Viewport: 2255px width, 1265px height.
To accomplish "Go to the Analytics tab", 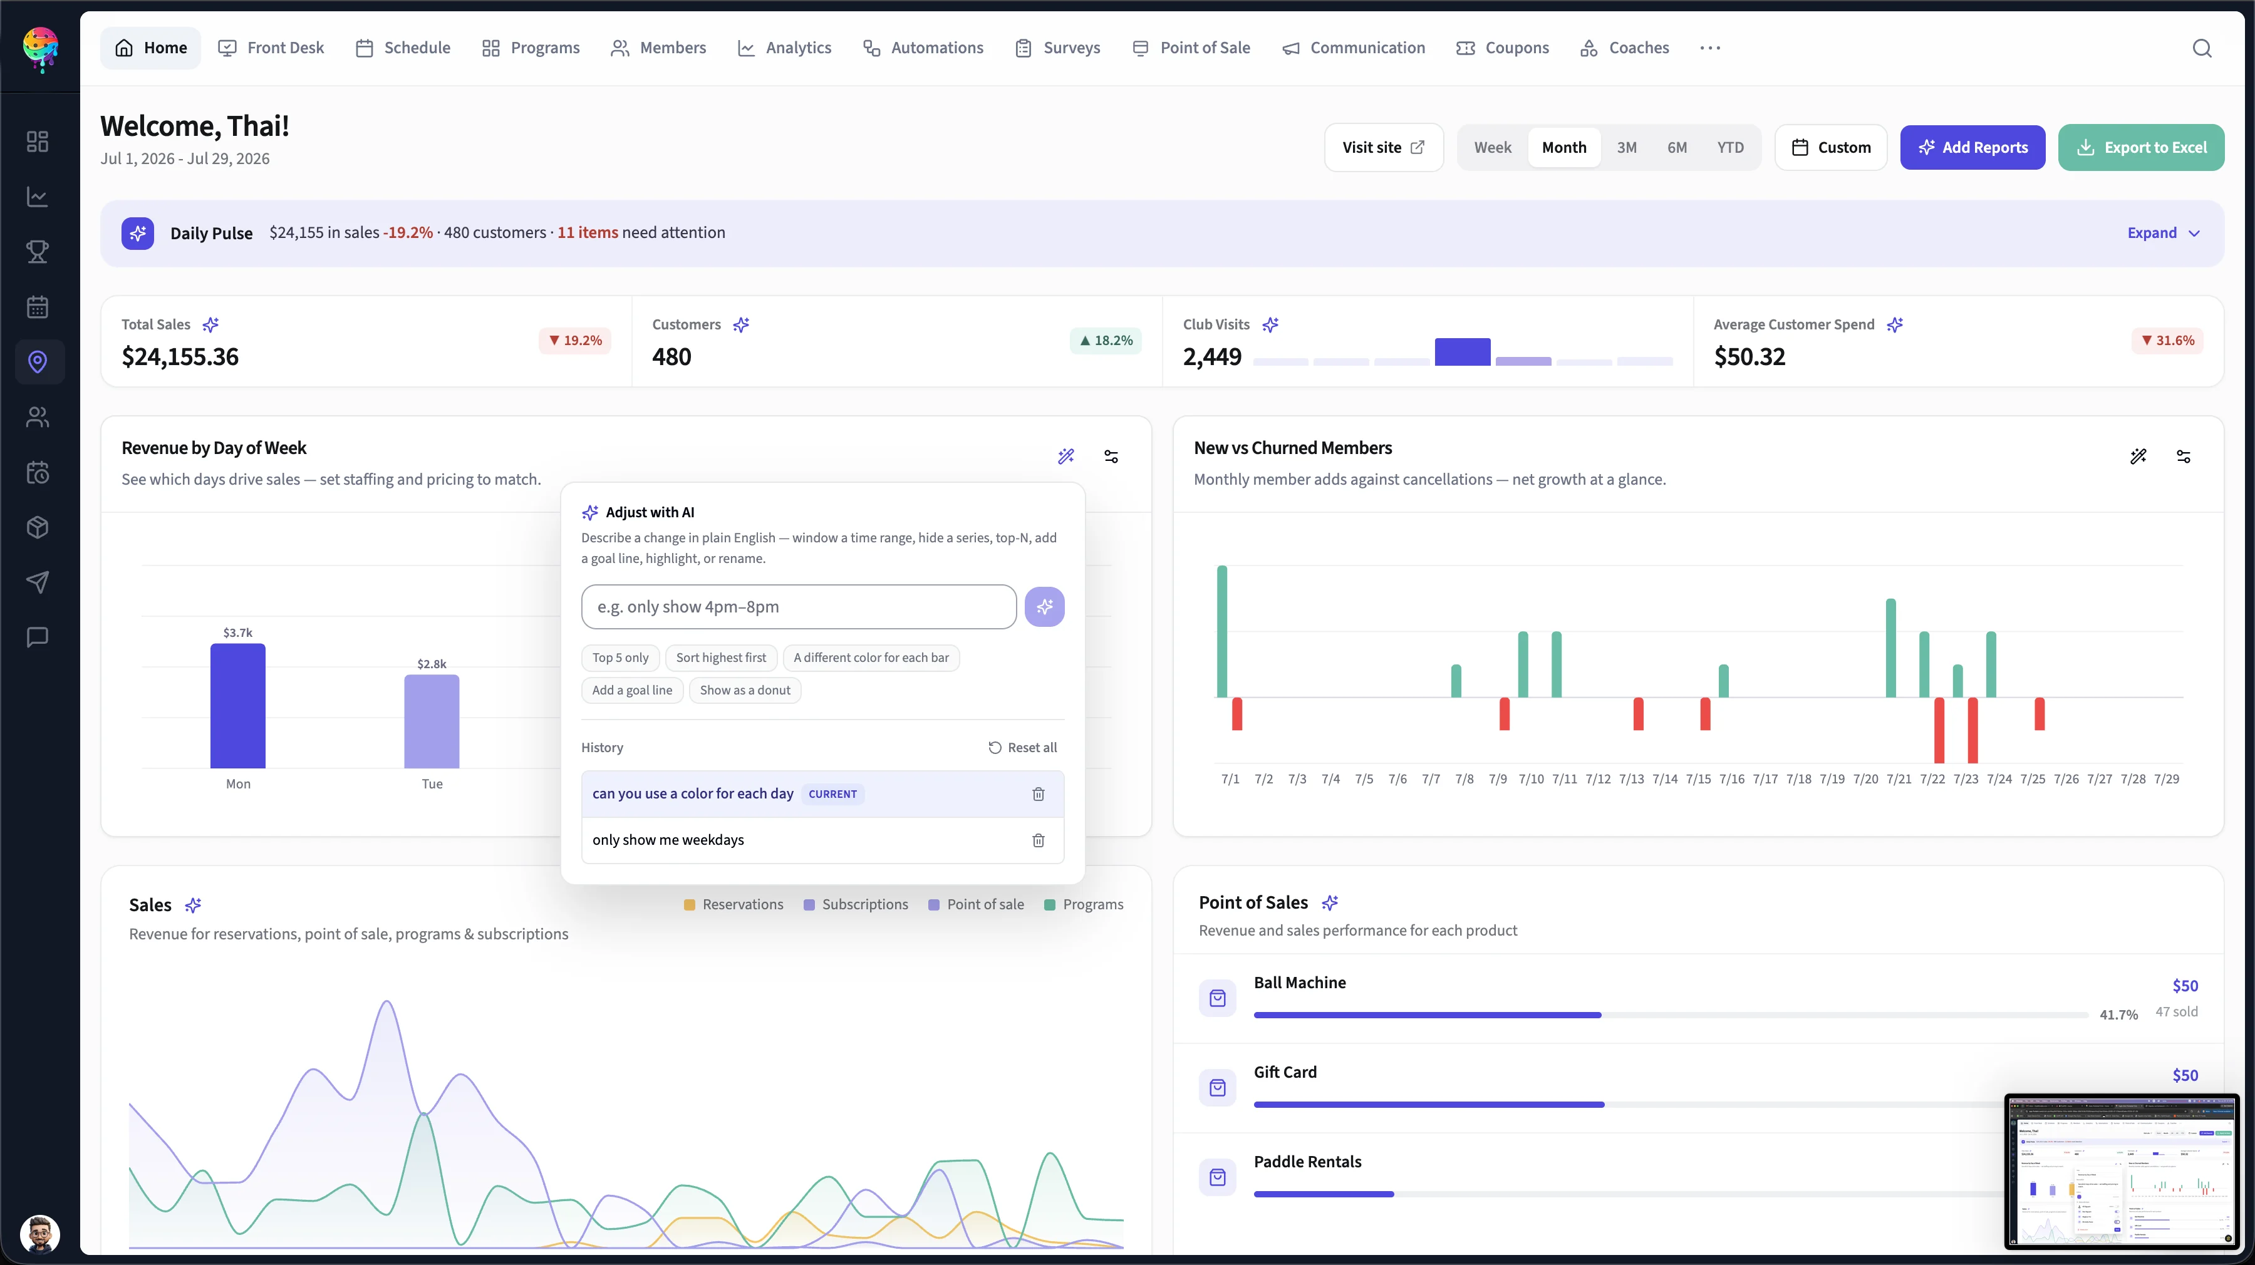I will [x=784, y=48].
